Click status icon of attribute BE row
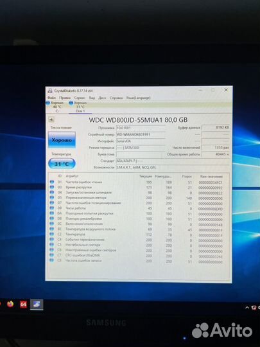This screenshot has width=260, height=347. coord(52,229)
